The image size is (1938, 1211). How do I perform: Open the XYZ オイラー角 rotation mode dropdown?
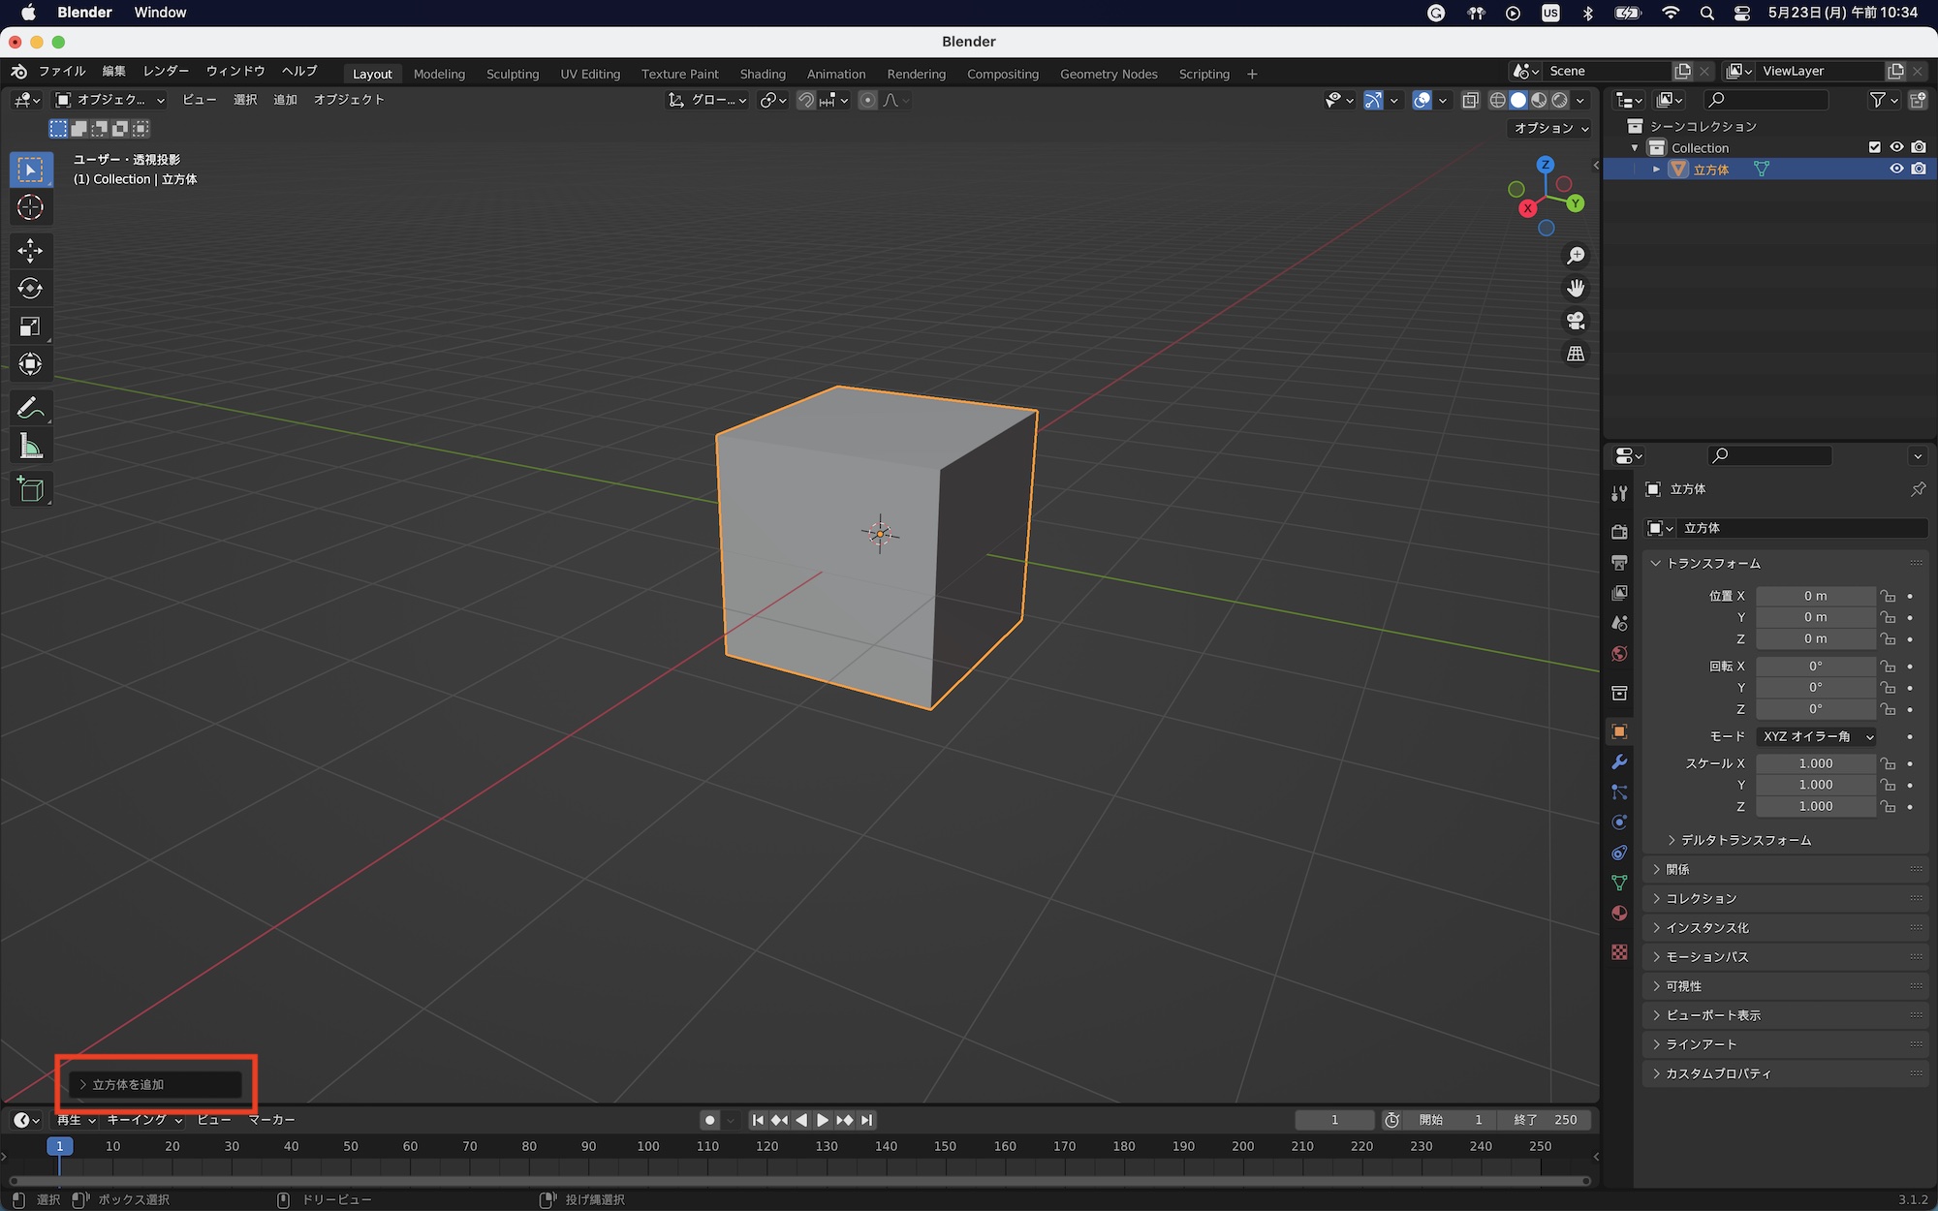click(1816, 736)
